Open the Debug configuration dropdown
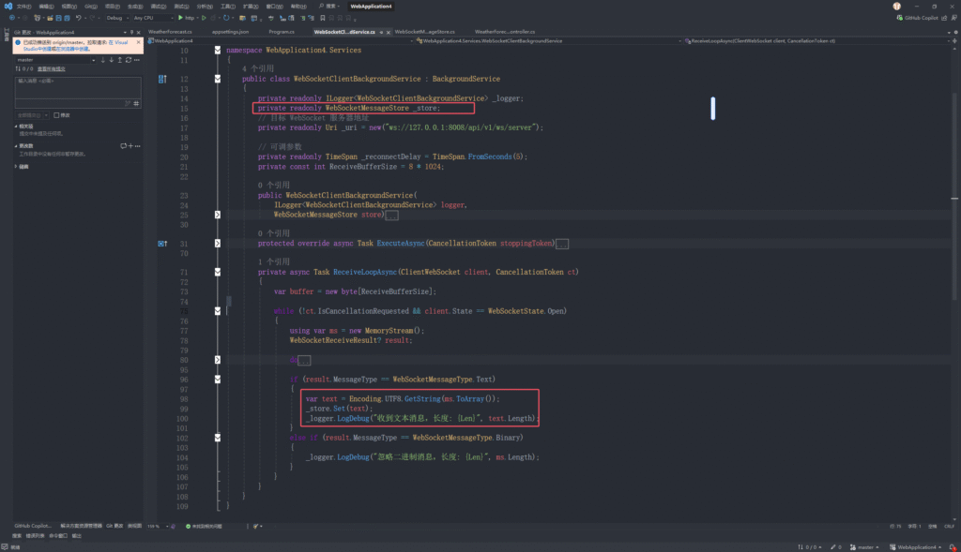Screen dimensions: 961x552 click(116, 17)
